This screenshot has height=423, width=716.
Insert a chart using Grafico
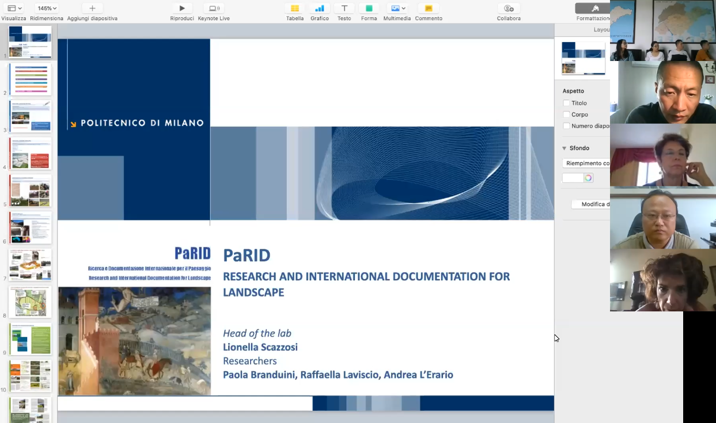pyautogui.click(x=320, y=9)
